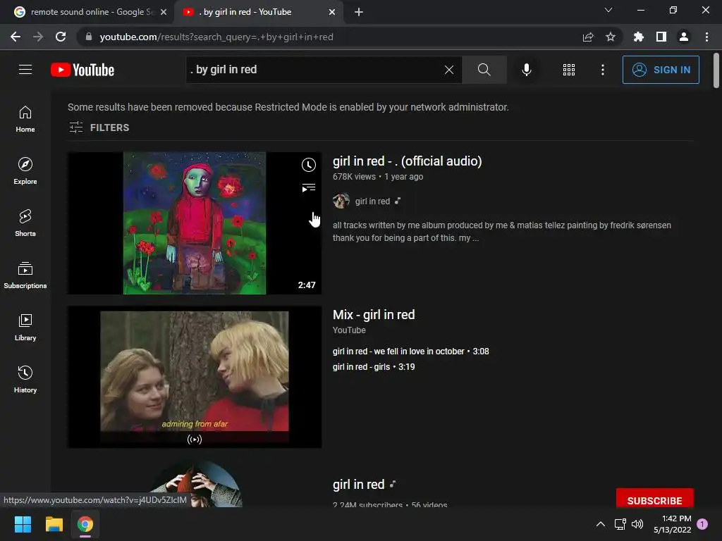Reload the page in Chrome
The height and width of the screenshot is (541, 722).
[x=61, y=37]
